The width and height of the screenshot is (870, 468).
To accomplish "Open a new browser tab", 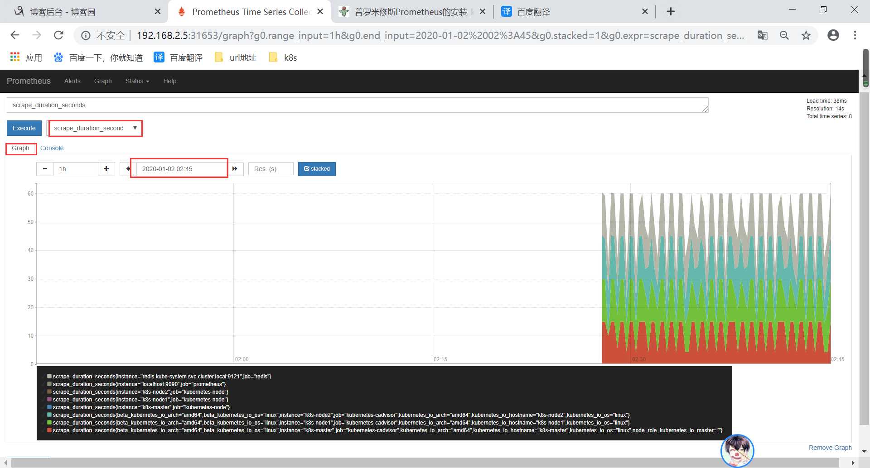I will [671, 12].
